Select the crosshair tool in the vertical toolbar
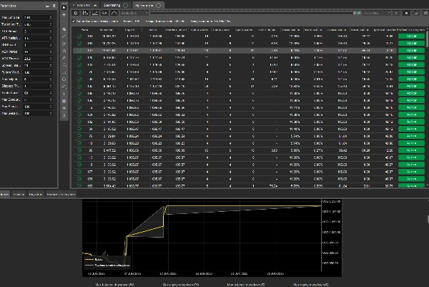 pos(63,14)
